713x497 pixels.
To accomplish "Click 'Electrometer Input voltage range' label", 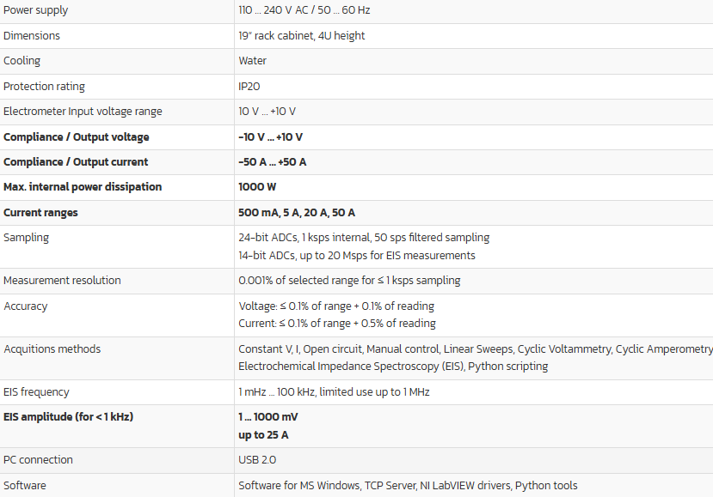I will click(83, 112).
